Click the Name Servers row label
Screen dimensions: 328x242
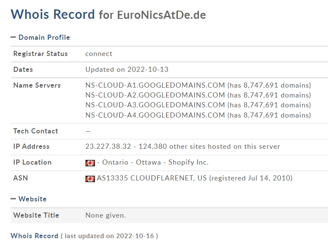pos(37,85)
